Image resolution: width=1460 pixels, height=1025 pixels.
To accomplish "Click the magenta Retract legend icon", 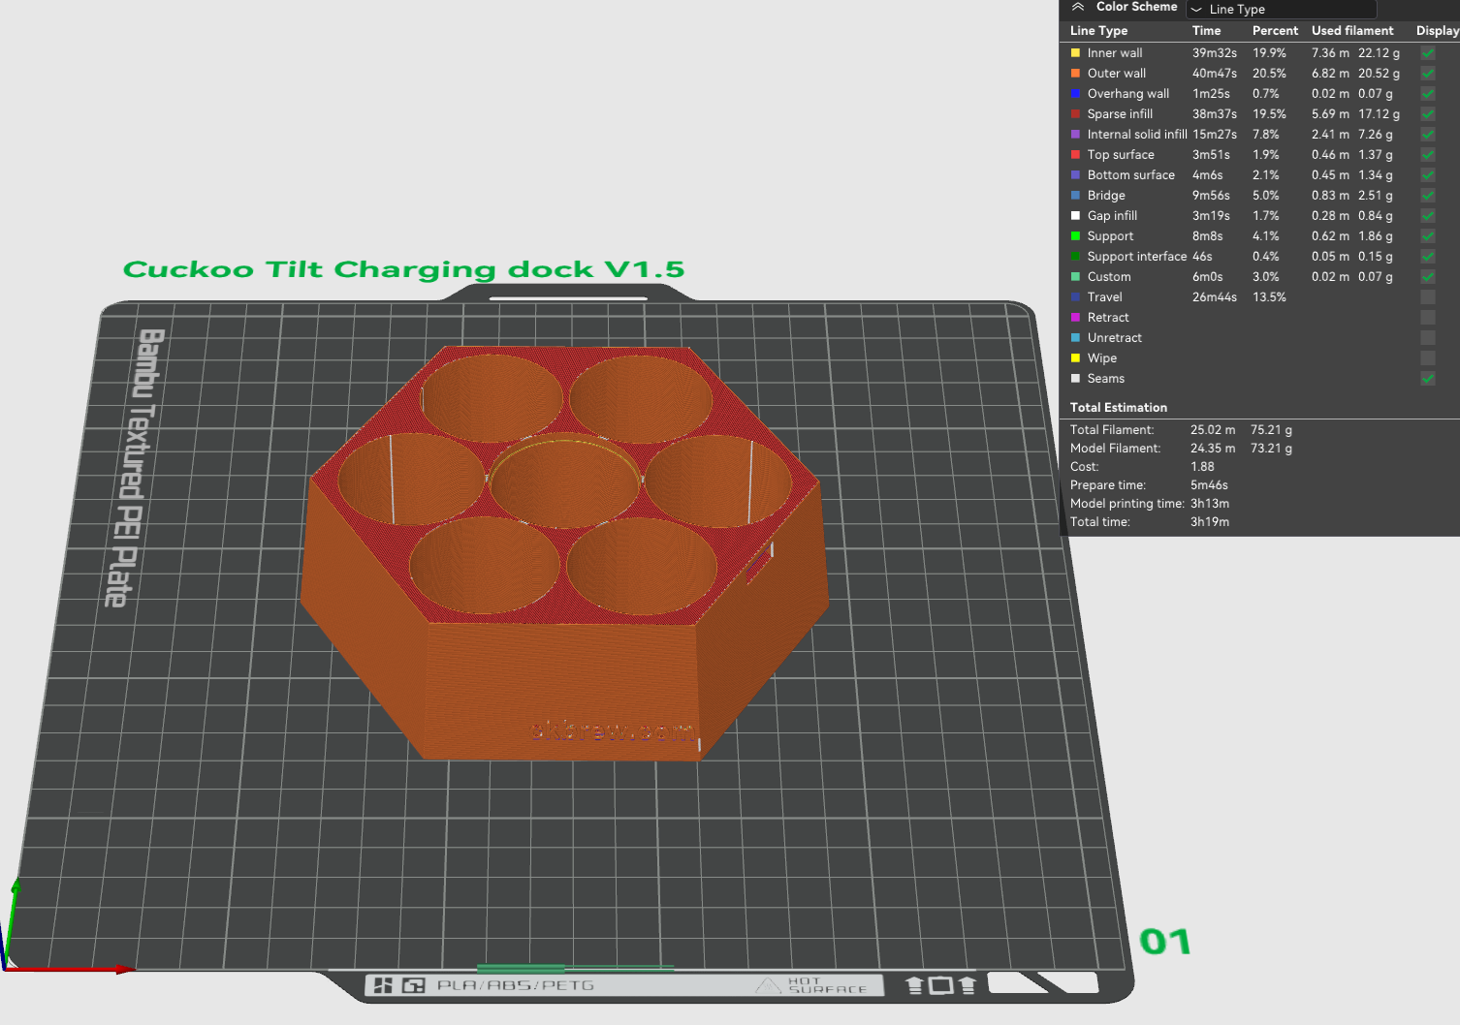I will coord(1075,318).
